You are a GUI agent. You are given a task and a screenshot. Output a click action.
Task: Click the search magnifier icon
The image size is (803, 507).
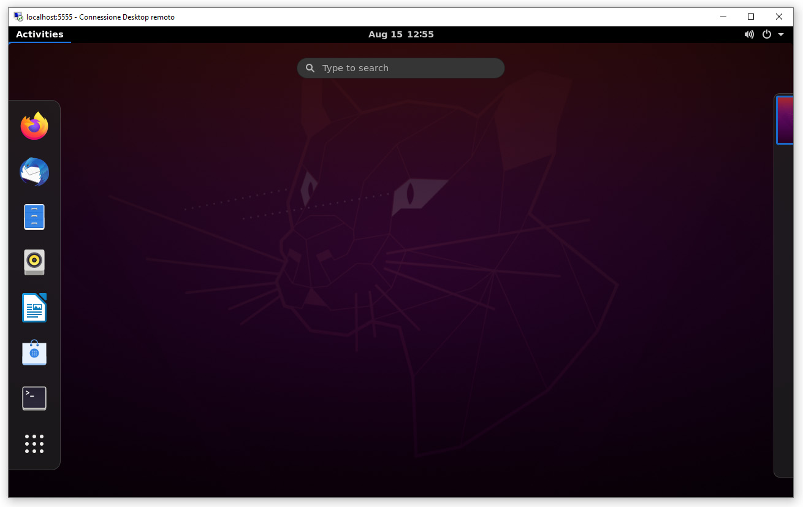coord(310,68)
